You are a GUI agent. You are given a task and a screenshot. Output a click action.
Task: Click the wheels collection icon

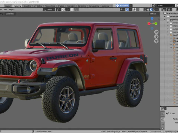coord(171,23)
